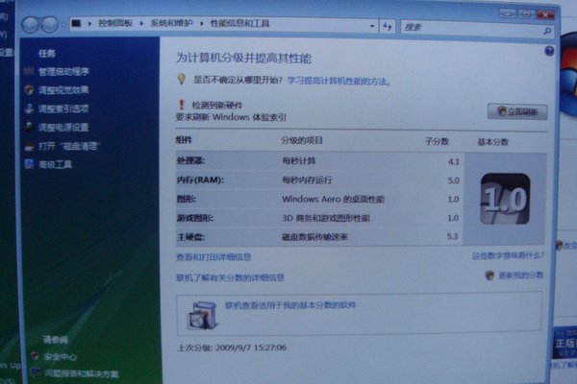Click the red exclamation warning icon
The image size is (577, 384).
(x=181, y=105)
